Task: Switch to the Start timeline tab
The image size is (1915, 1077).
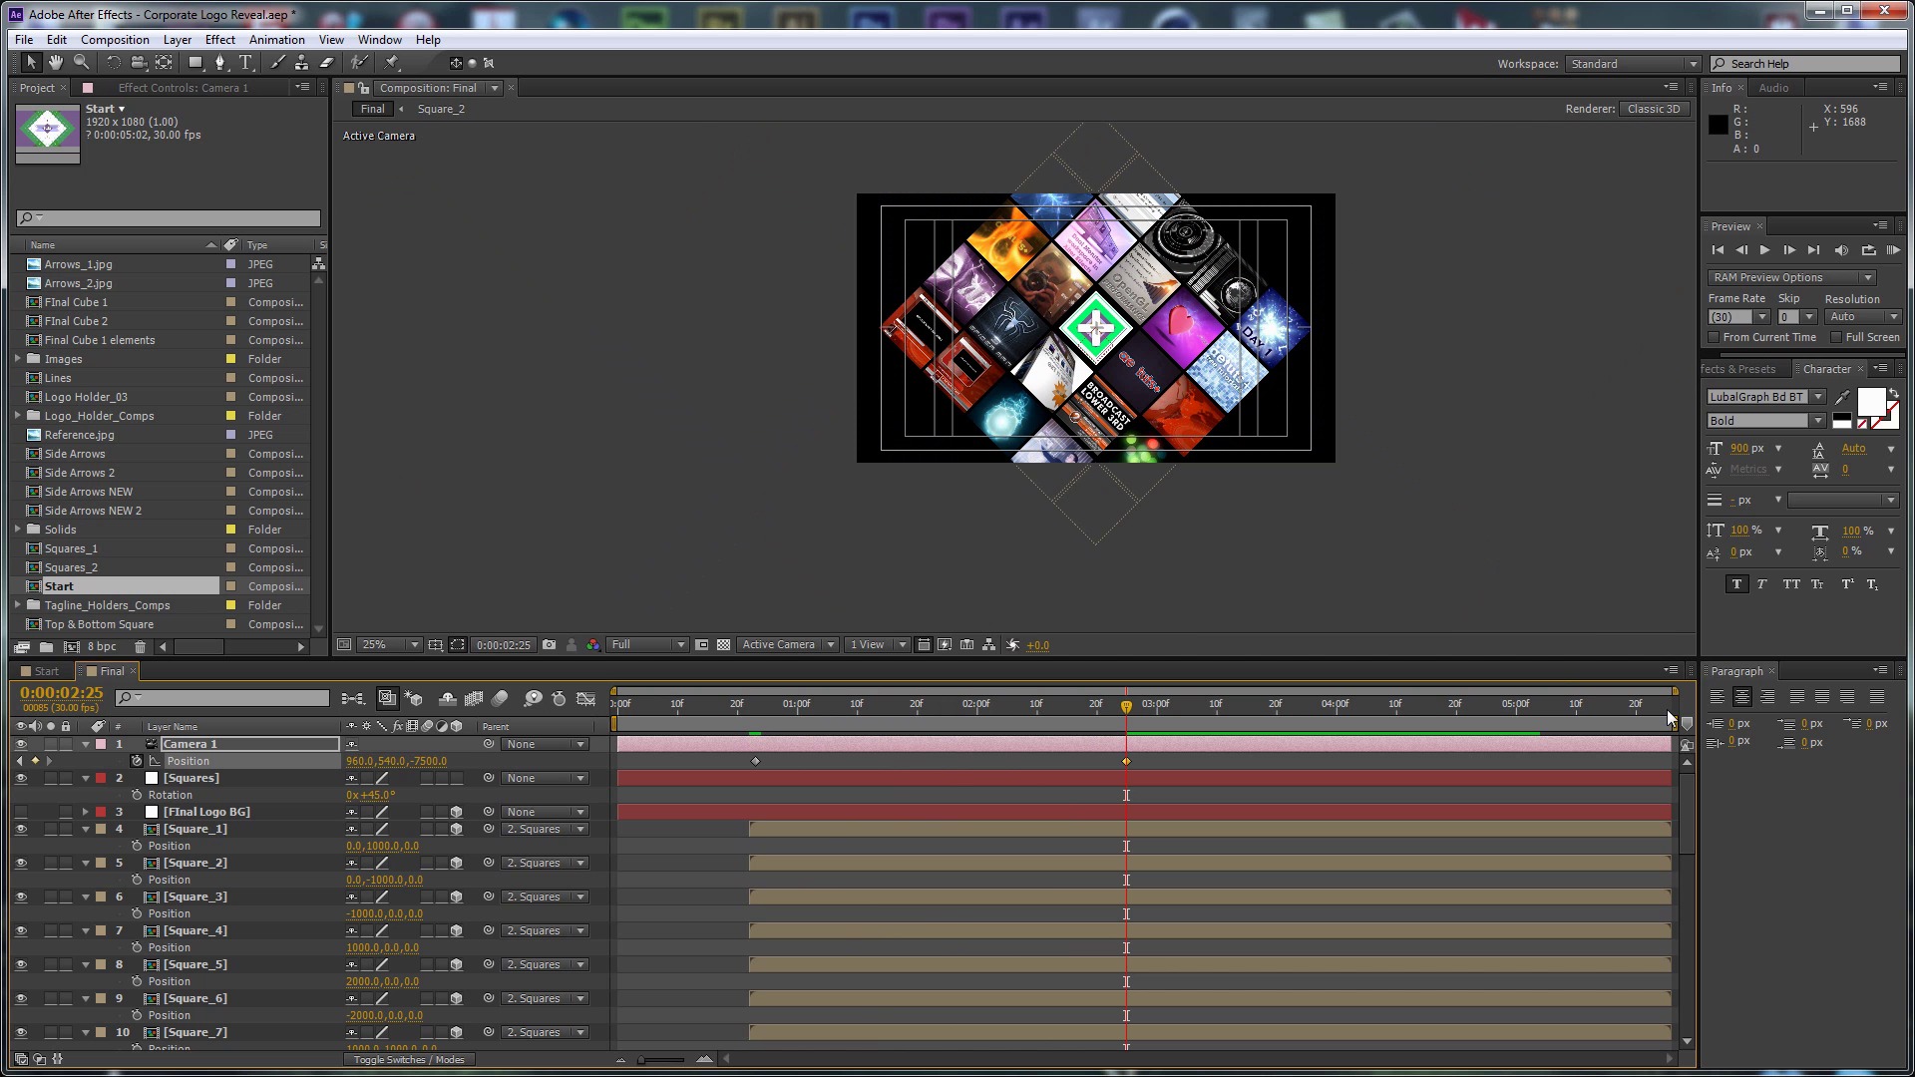Action: [47, 672]
